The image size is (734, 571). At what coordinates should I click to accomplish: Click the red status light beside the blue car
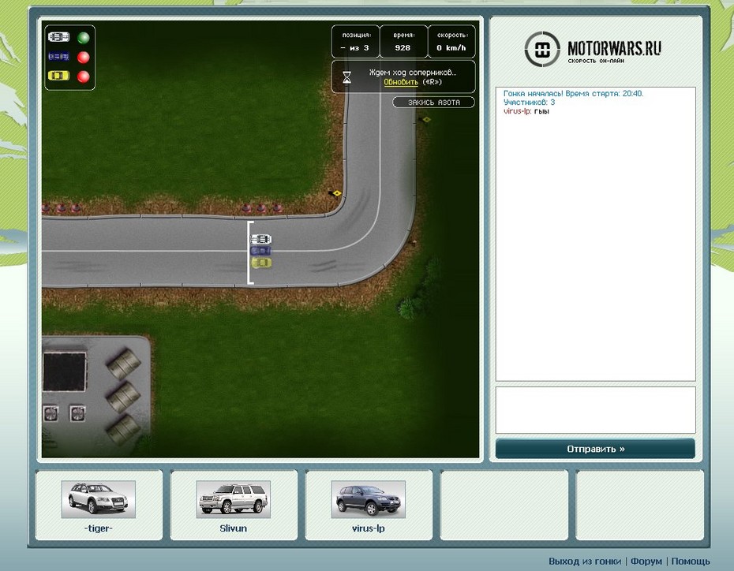[x=83, y=57]
